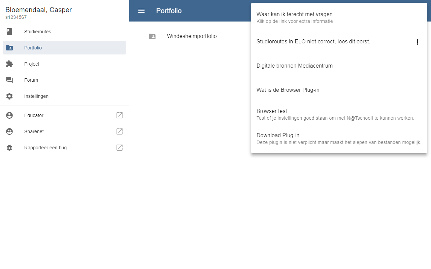Click 'Test of je instellingen goed staan' description

click(335, 118)
